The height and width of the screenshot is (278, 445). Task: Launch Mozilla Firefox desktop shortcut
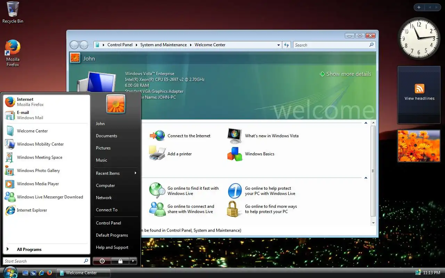click(x=13, y=53)
